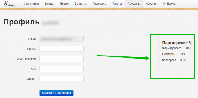Click the Jabber input field
This screenshot has width=198, height=98.
(61, 79)
